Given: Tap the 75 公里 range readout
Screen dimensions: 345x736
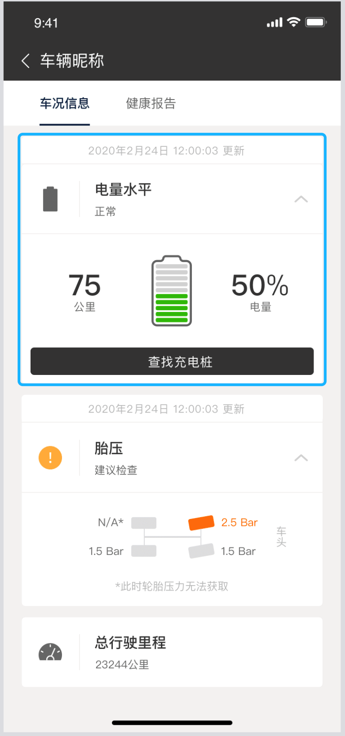Looking at the screenshot, I should (x=85, y=292).
